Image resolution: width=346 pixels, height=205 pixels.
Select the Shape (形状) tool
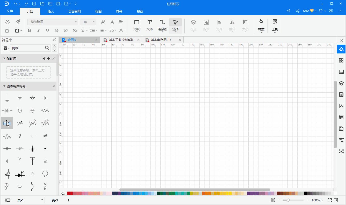click(137, 26)
